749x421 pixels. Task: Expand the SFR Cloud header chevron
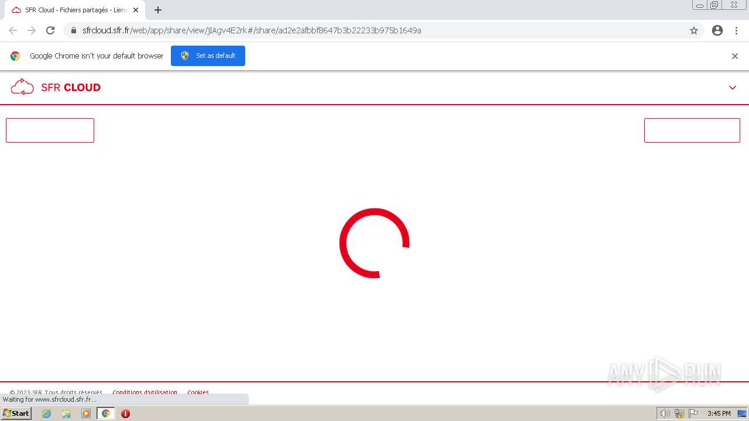pos(732,88)
